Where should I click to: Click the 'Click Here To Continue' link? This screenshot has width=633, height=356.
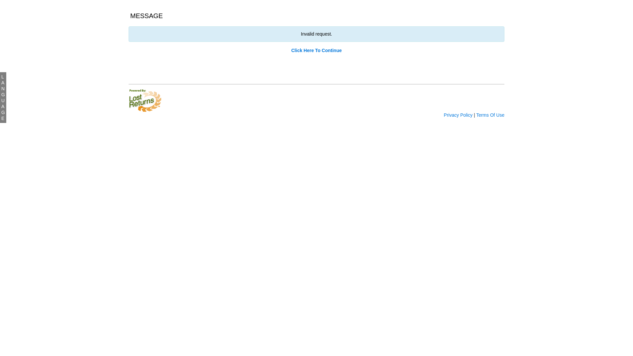click(x=316, y=50)
